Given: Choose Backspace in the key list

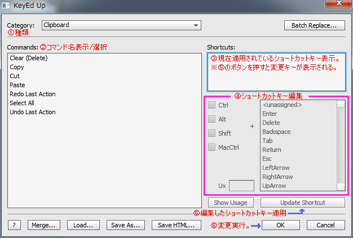Looking at the screenshot, I should [x=299, y=132].
